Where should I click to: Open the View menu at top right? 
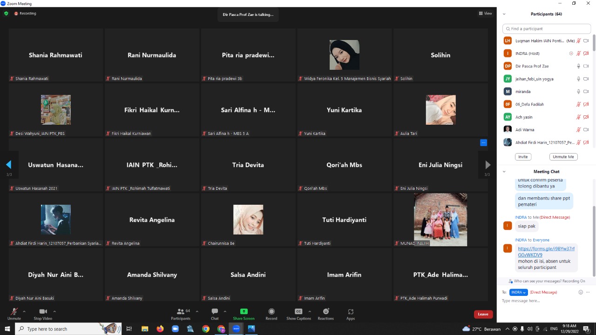coord(485,13)
